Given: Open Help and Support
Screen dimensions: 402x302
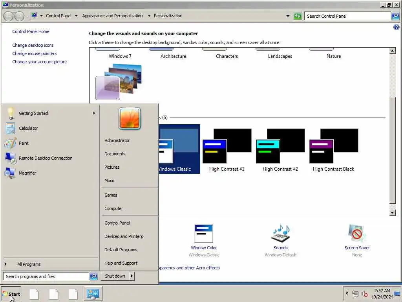Looking at the screenshot, I should 121,263.
